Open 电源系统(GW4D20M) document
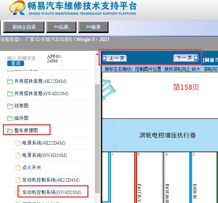218x203 pixels. 45,155
